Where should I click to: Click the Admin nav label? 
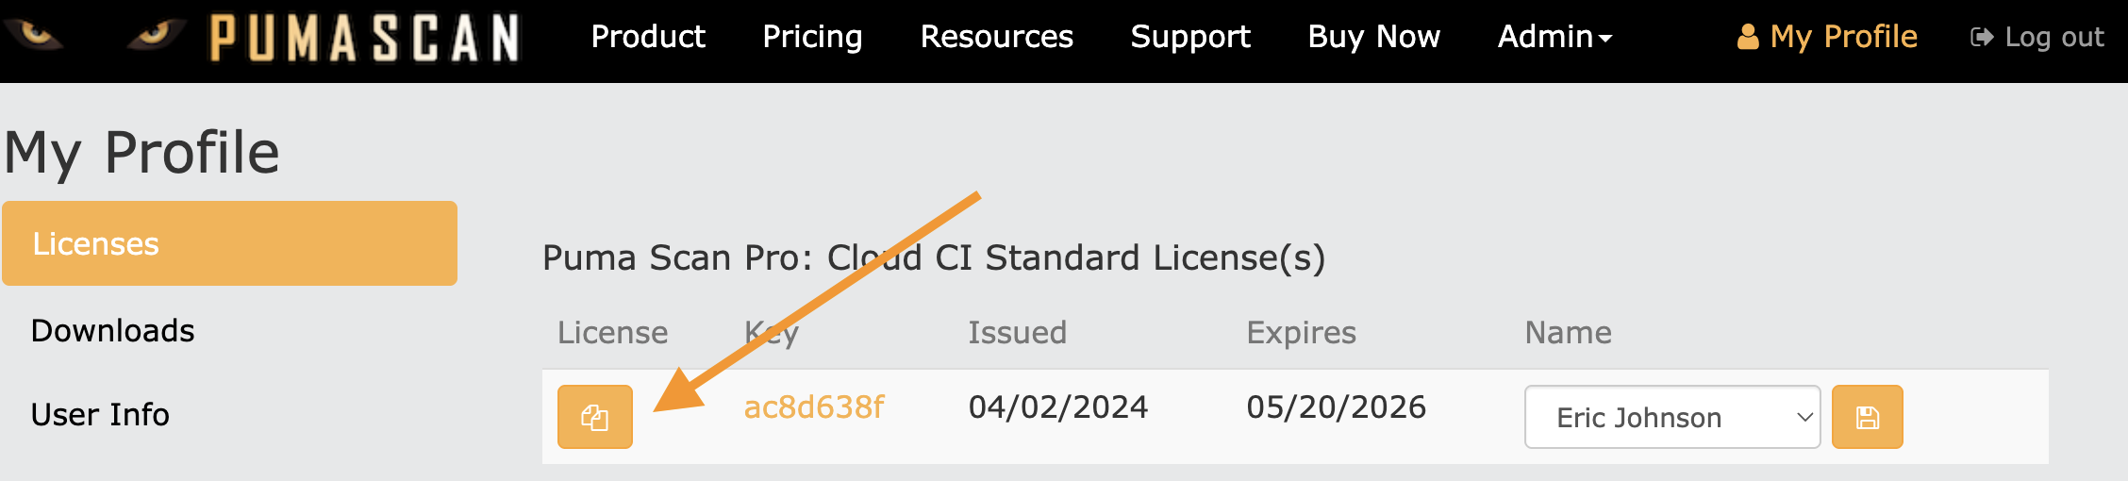(x=1545, y=36)
